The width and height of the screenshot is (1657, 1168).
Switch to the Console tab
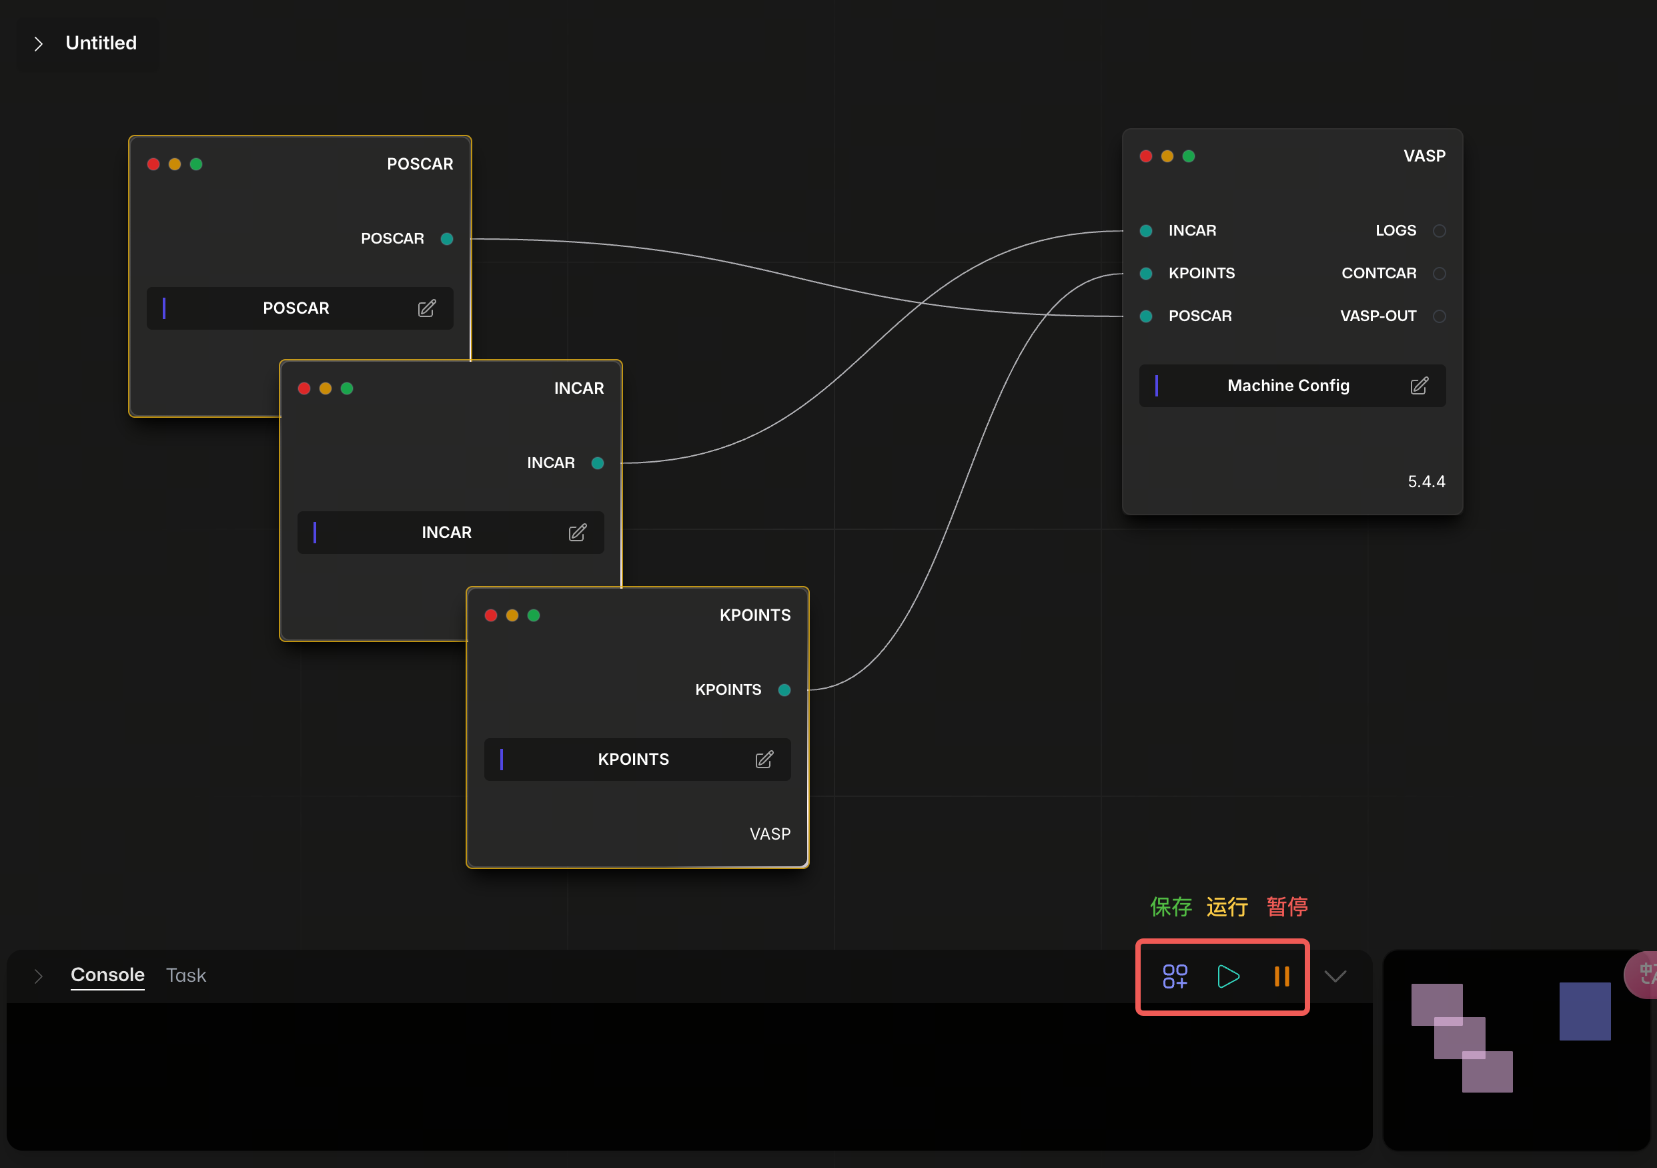pyautogui.click(x=107, y=975)
